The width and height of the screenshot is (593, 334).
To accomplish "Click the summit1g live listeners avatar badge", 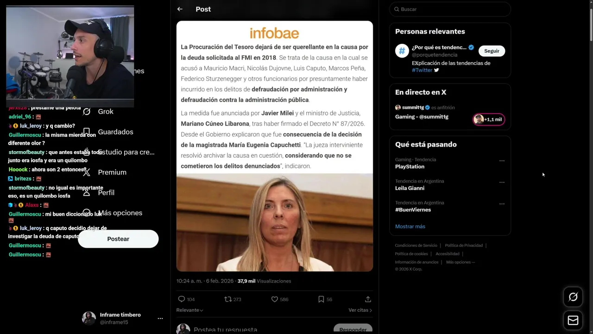I will click(x=489, y=119).
